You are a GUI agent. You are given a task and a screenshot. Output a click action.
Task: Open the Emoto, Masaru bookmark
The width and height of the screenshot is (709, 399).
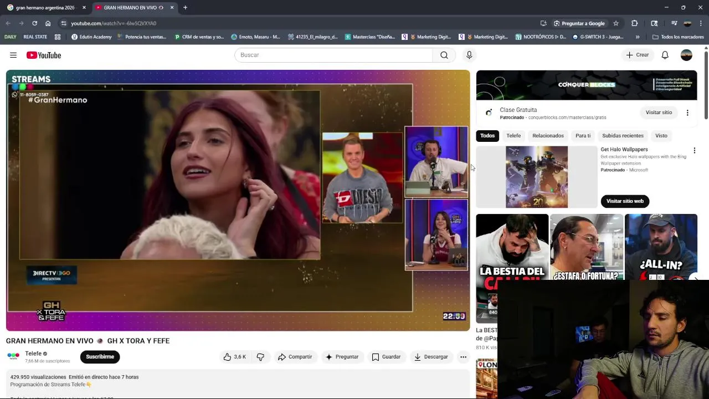[255, 37]
